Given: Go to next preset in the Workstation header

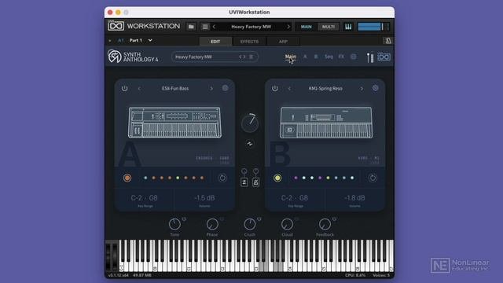Looking at the screenshot, I should coord(288,27).
